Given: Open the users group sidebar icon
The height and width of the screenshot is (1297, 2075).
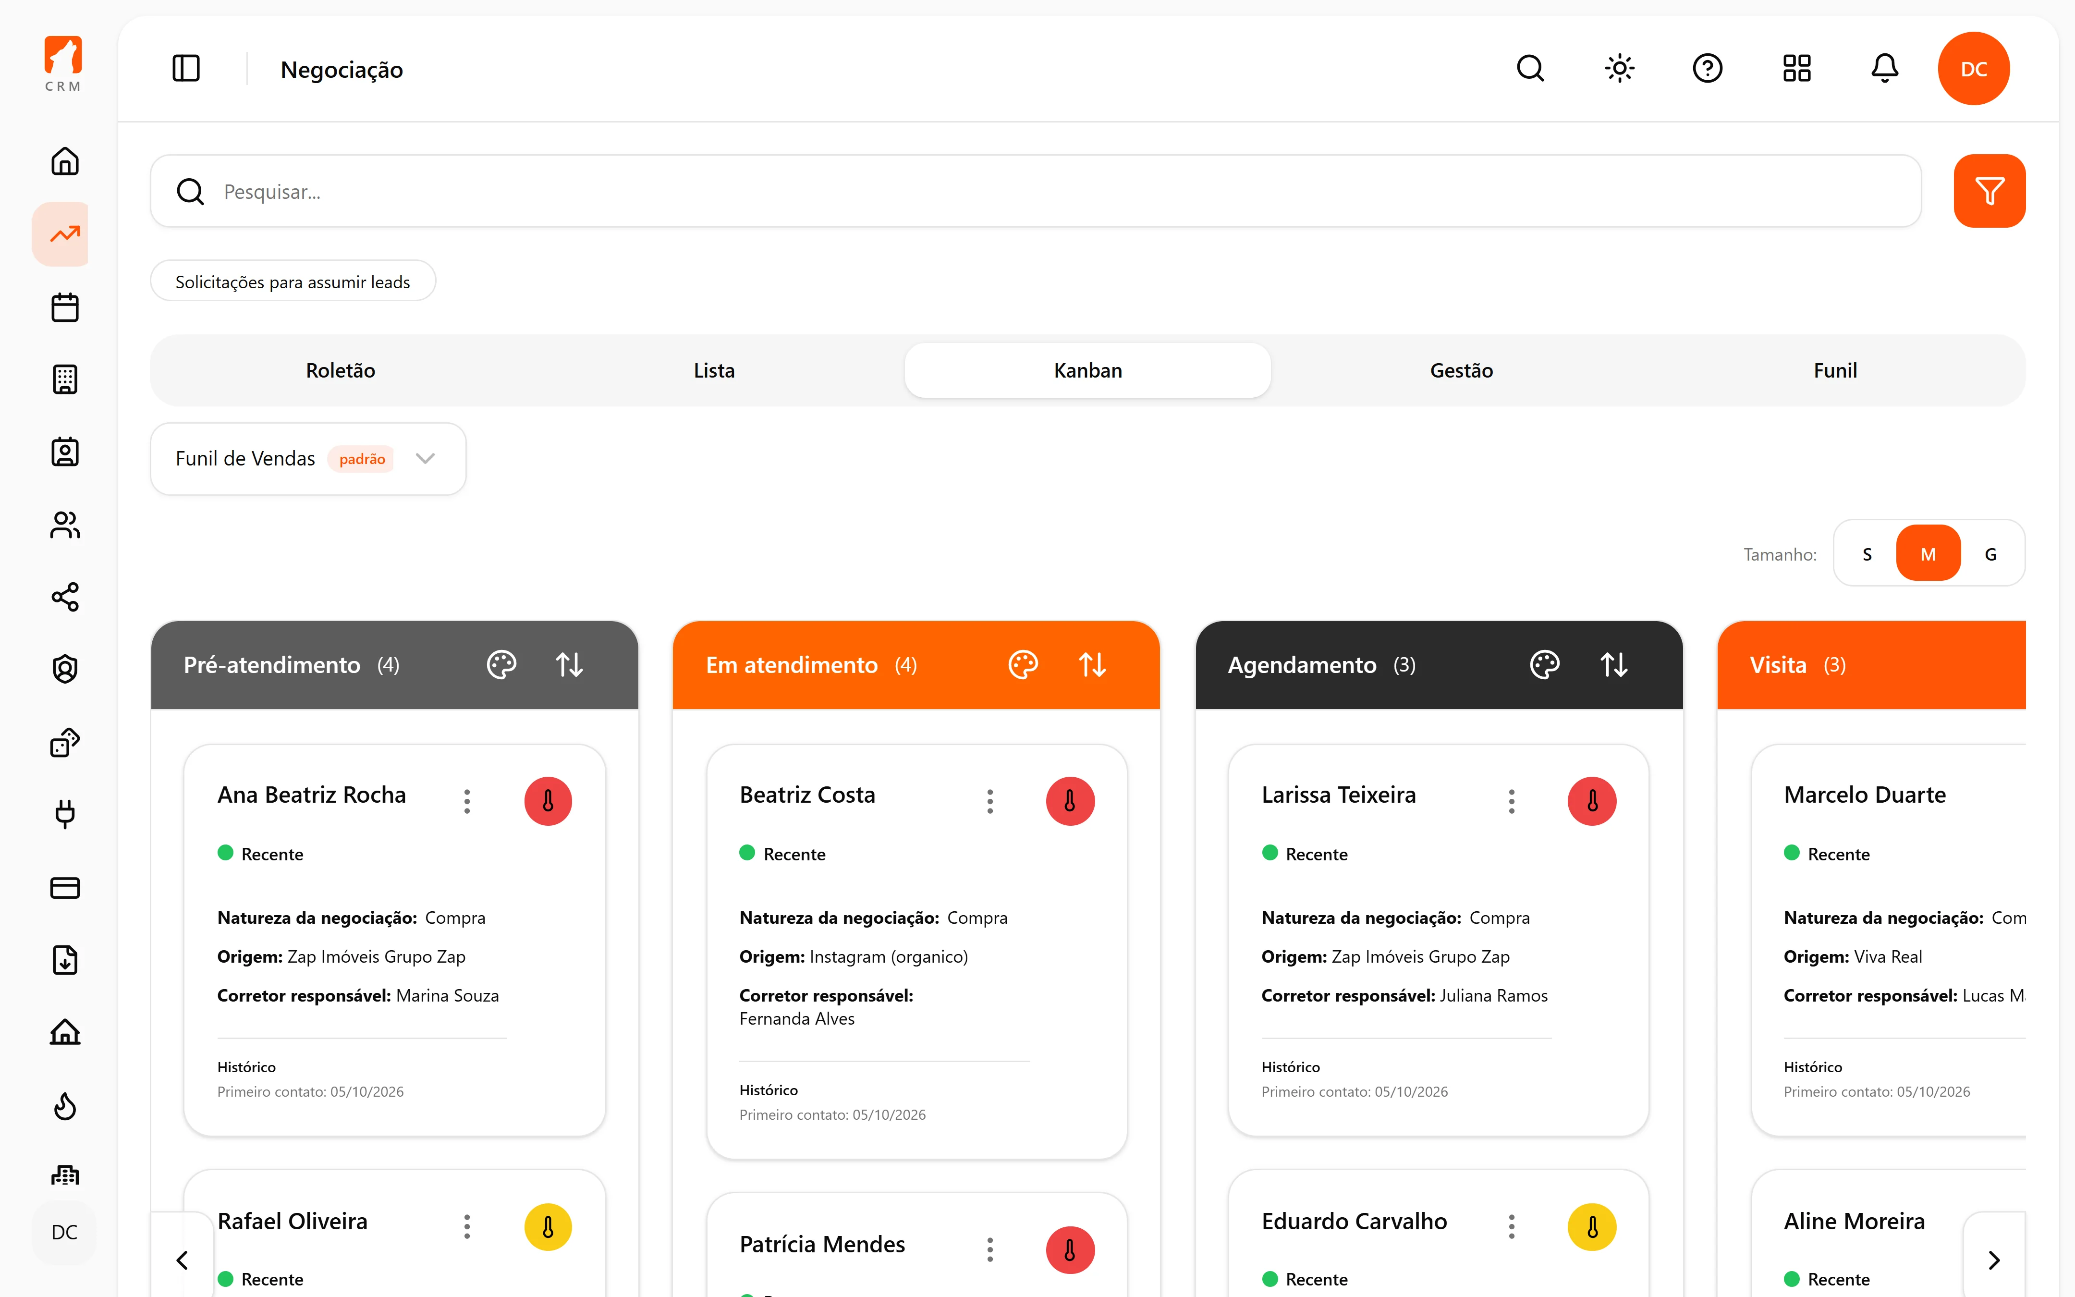Looking at the screenshot, I should click(x=64, y=524).
